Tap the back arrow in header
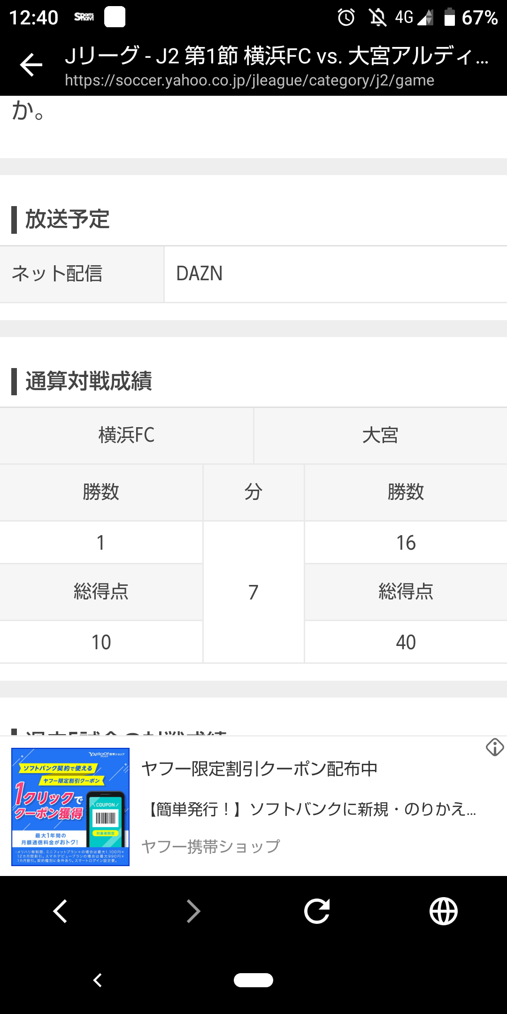Image resolution: width=507 pixels, height=1014 pixels. click(31, 65)
